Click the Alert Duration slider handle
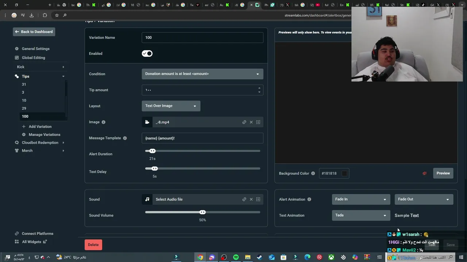The image size is (467, 262). (153, 151)
